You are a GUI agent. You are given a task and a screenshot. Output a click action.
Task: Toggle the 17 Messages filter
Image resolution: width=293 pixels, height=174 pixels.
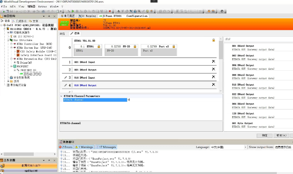[106, 147]
